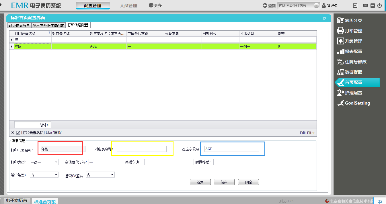Viewport: 386px width, 204px height.
Task: Click the 一对一 cell in the grid row
Action: 258,46
